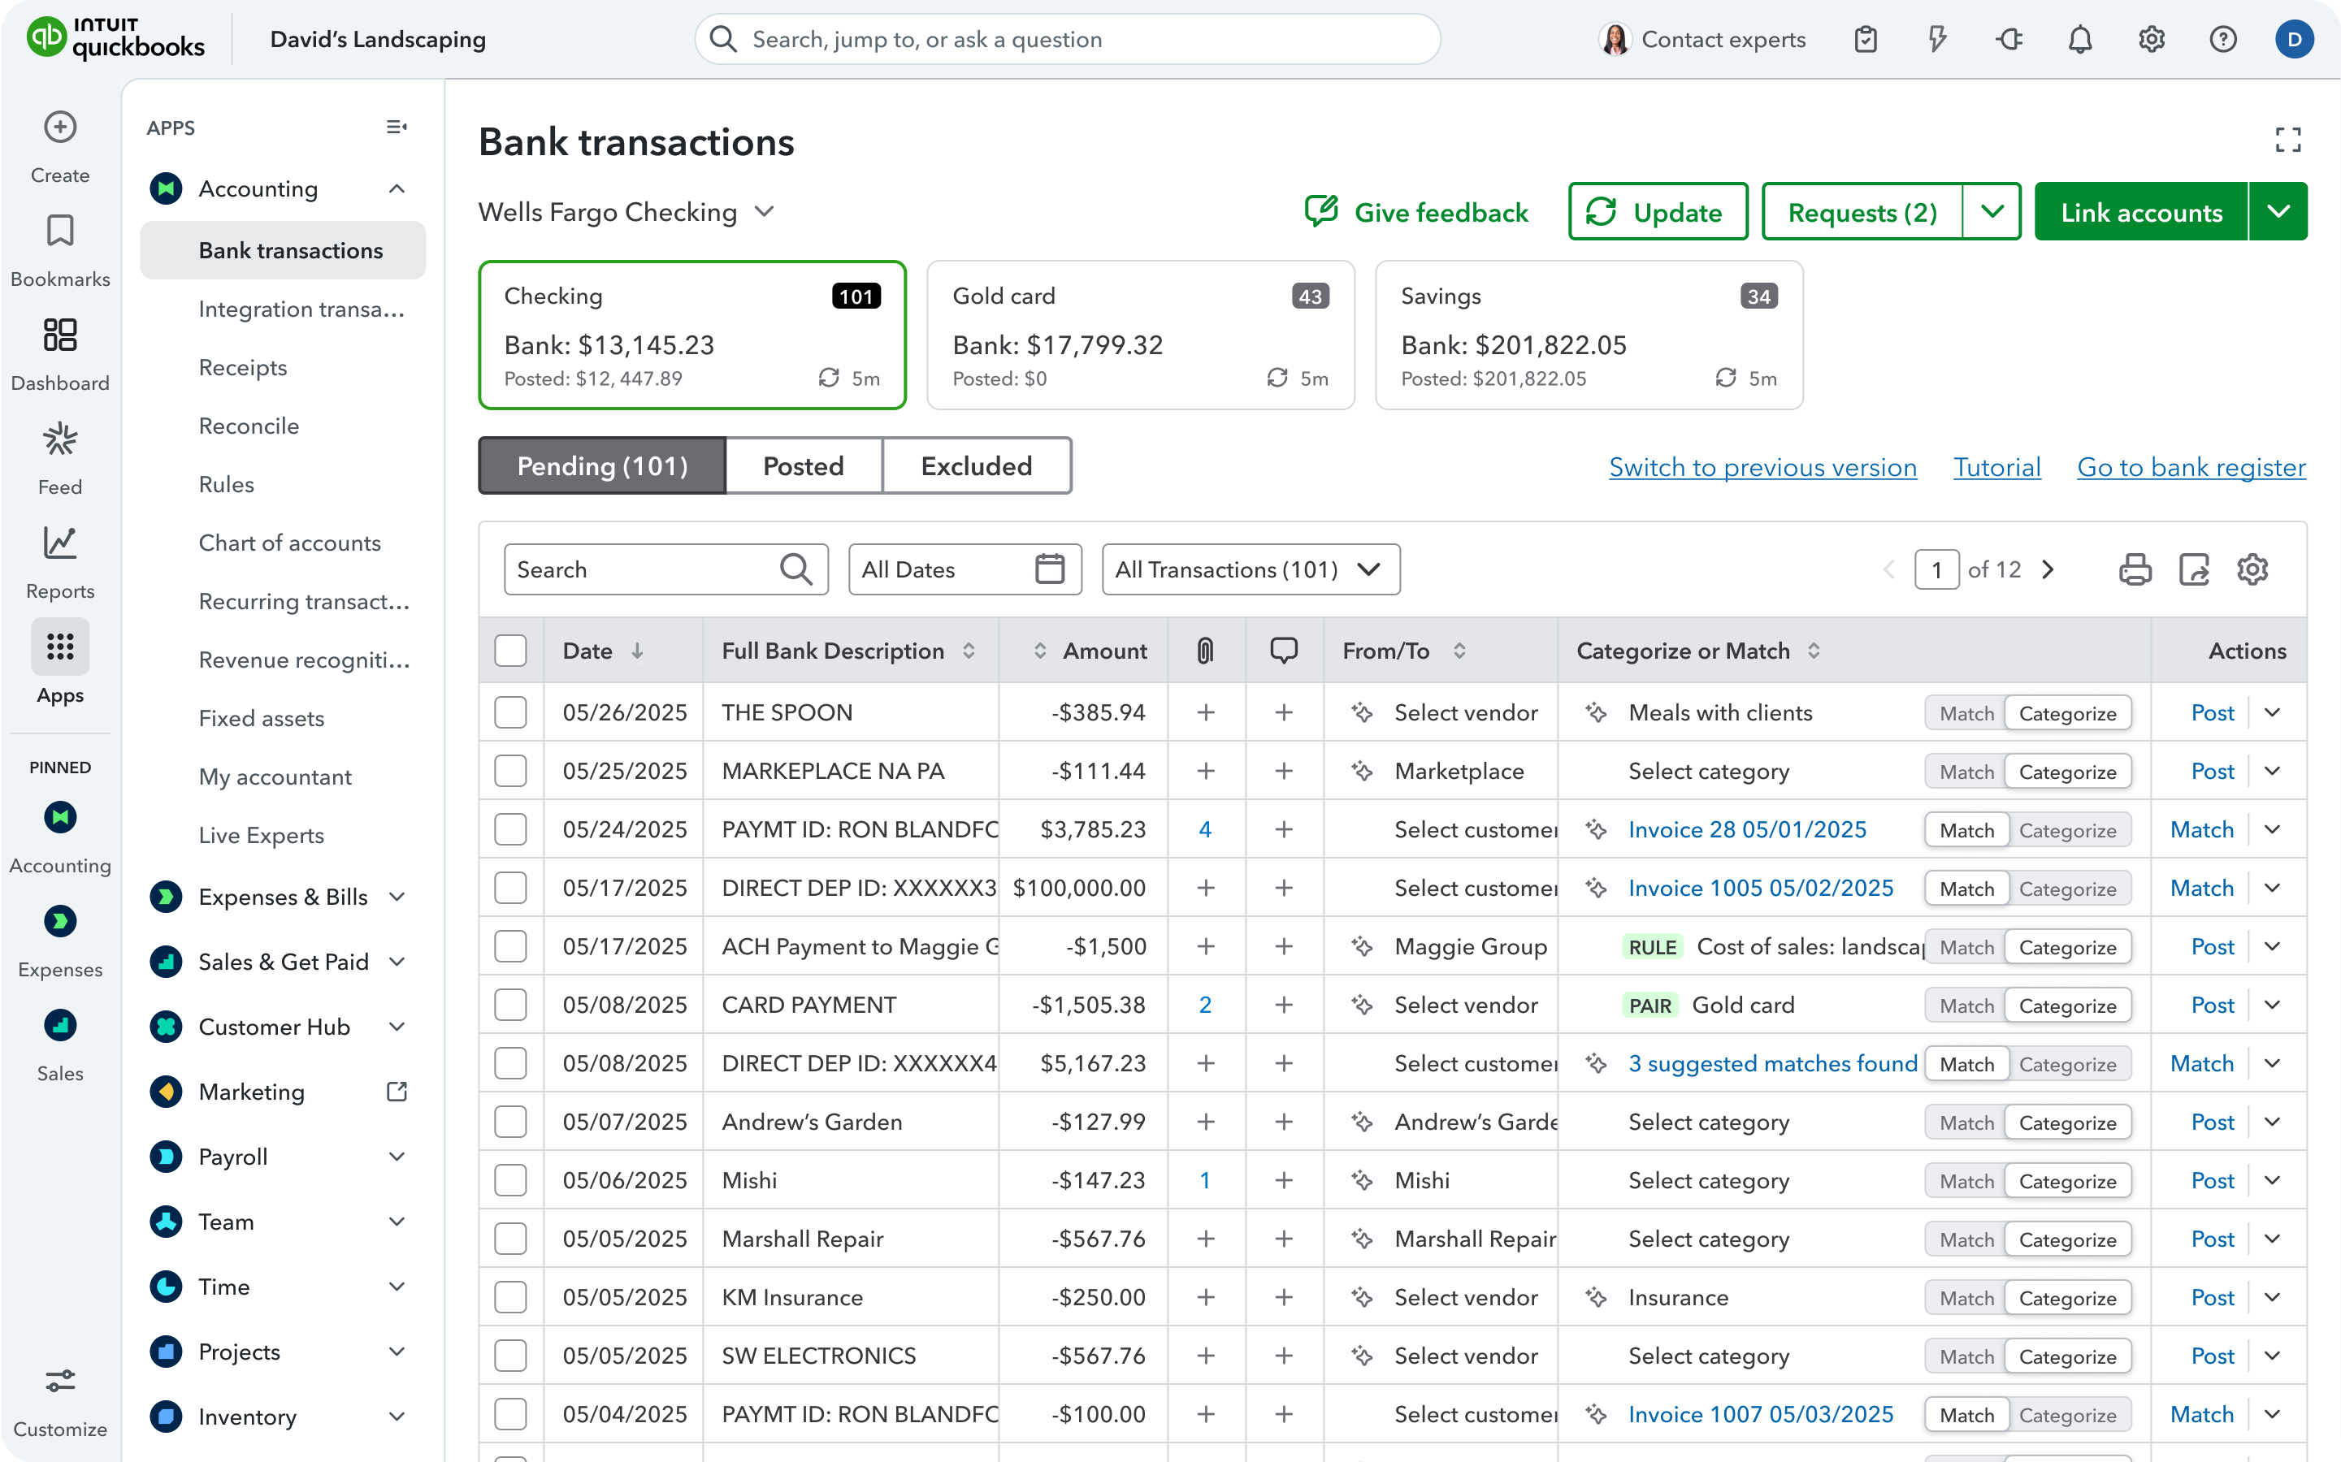The width and height of the screenshot is (2341, 1462).
Task: Switch to the Excluded tab
Action: pos(976,466)
